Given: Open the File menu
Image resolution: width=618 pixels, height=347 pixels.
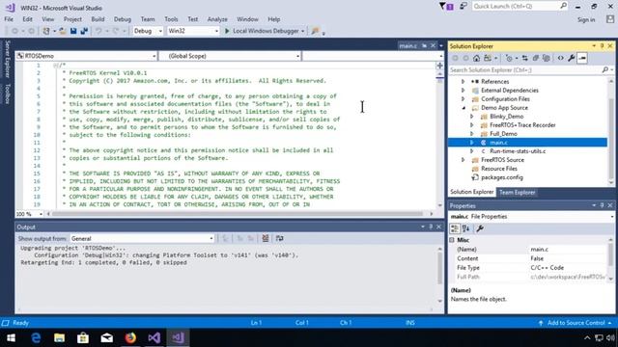Looking at the screenshot, I should pyautogui.click(x=9, y=19).
